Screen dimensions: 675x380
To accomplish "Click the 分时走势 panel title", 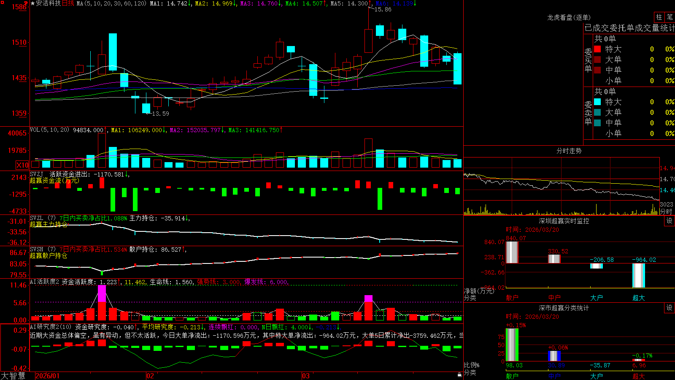I will coord(569,151).
